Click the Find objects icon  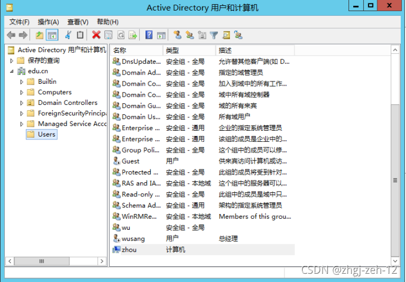coord(226,35)
